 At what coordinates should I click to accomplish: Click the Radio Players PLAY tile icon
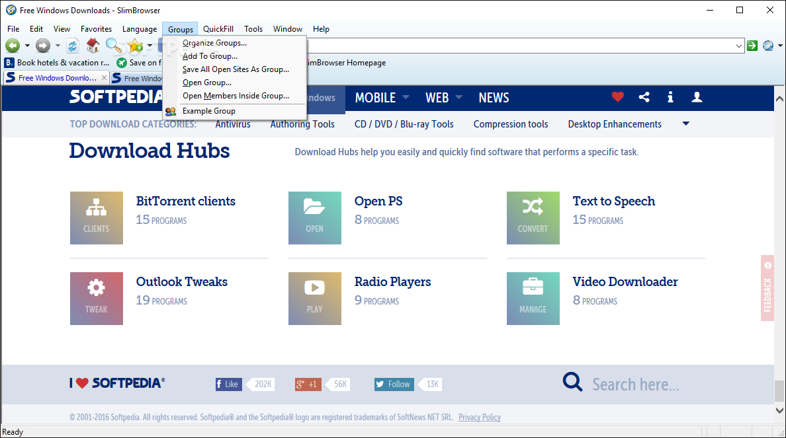pos(315,299)
